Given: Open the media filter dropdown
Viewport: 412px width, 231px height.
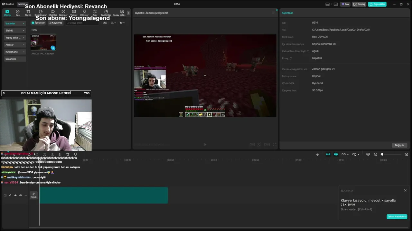Looking at the screenshot, I should (x=122, y=23).
